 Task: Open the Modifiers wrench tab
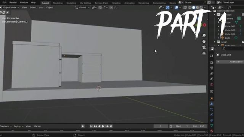tap(212, 104)
